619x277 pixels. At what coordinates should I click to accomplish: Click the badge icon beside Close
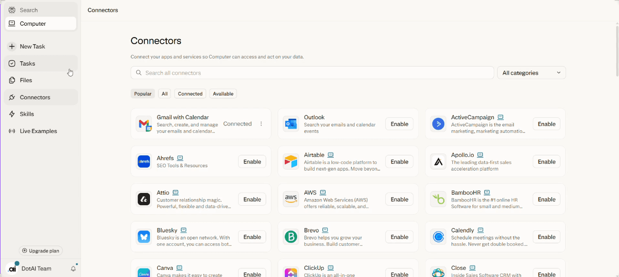coord(472,267)
